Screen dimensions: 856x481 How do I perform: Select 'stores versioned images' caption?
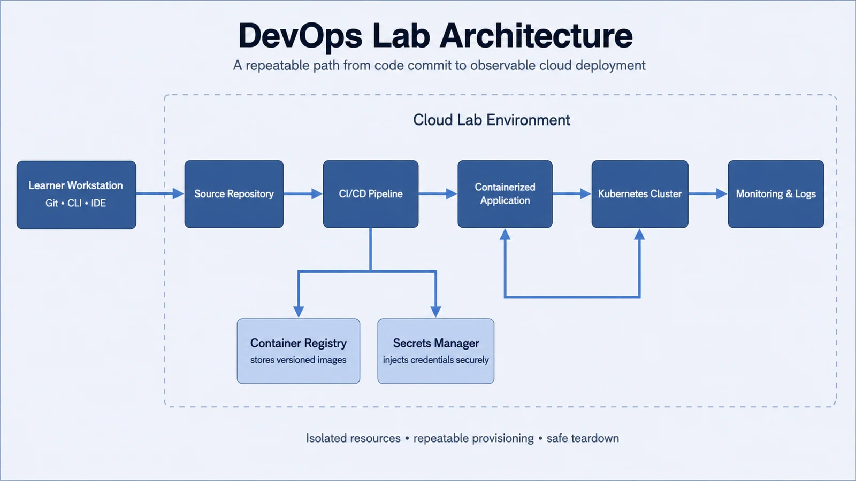tap(299, 360)
